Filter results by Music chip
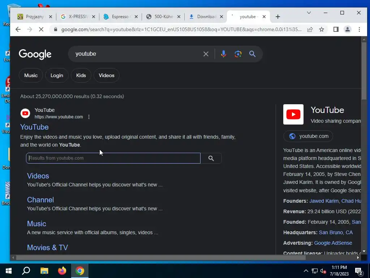 click(31, 75)
